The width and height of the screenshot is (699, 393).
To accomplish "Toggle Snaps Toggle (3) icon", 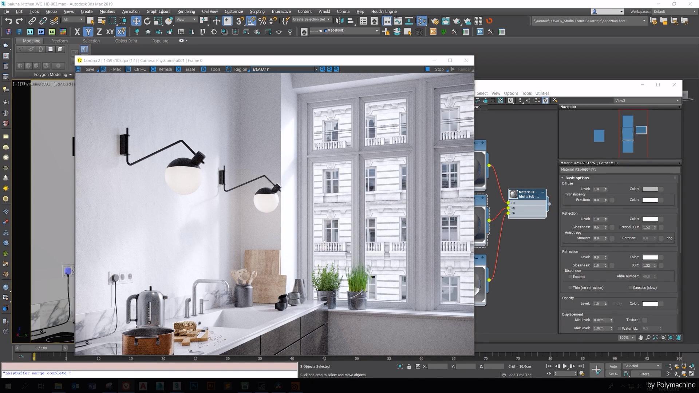I will point(239,21).
